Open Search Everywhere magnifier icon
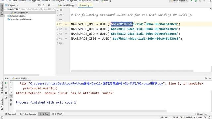The width and height of the screenshot is (212, 119). [x=210, y=1]
